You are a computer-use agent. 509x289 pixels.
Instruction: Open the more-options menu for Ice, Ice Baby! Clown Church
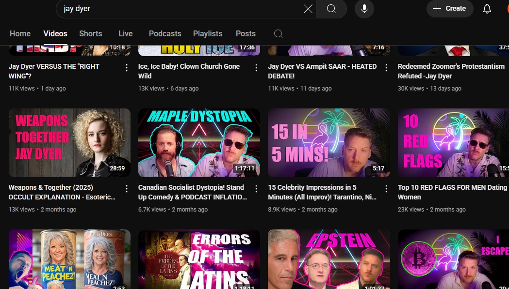256,67
